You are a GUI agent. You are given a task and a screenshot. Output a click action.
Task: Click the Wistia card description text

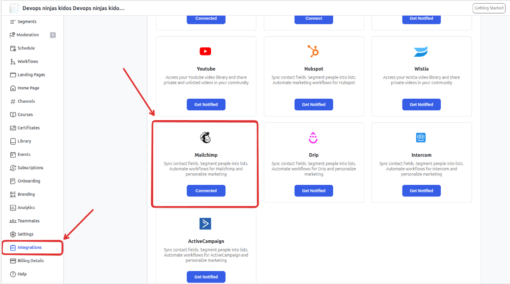[421, 80]
